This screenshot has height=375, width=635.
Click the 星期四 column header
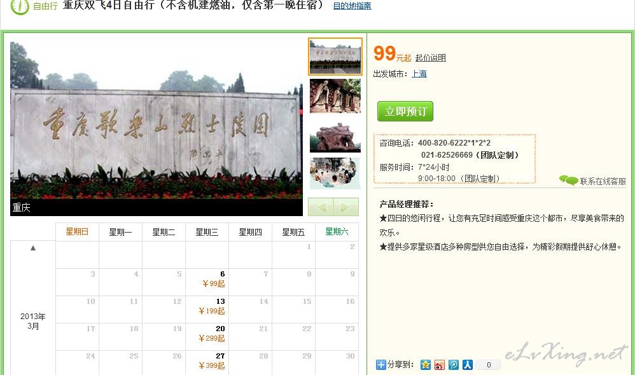click(x=250, y=232)
